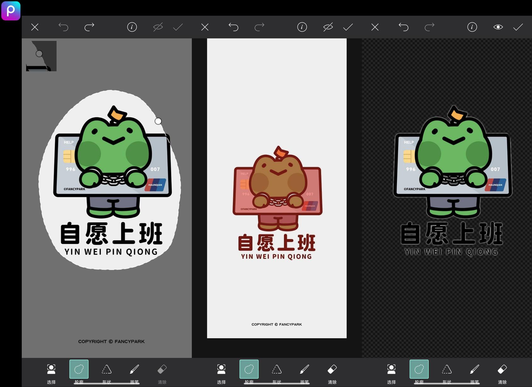Select 形状 shape tool in right panel
Screen dimensions: 532x387
[x=447, y=373]
